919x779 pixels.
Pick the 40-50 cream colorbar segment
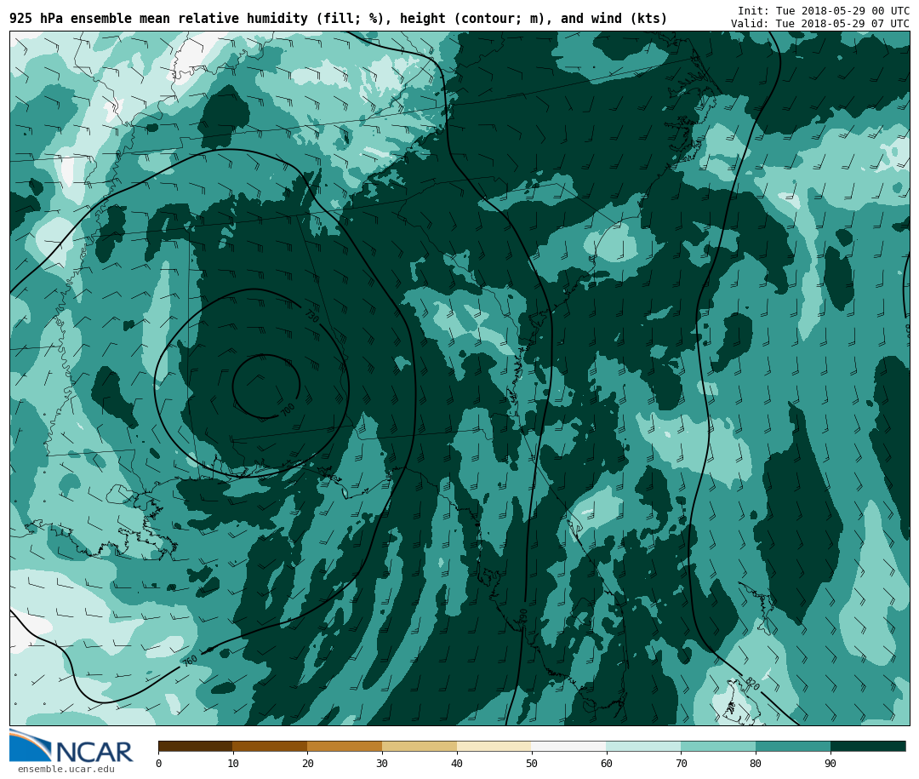click(x=494, y=747)
